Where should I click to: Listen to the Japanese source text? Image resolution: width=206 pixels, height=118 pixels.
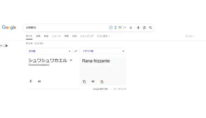(x=39, y=81)
